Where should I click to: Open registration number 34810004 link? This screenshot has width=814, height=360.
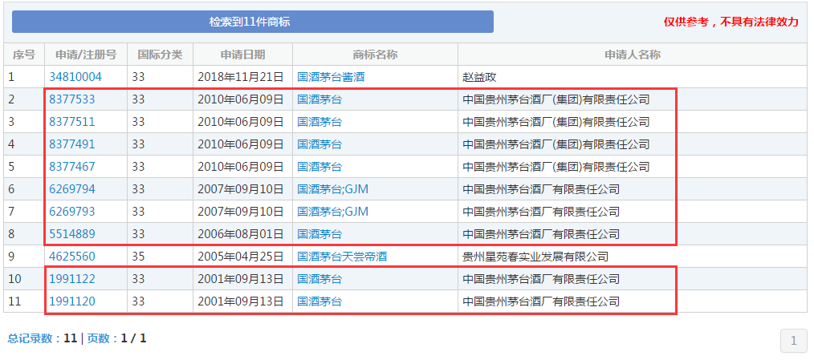coord(75,77)
